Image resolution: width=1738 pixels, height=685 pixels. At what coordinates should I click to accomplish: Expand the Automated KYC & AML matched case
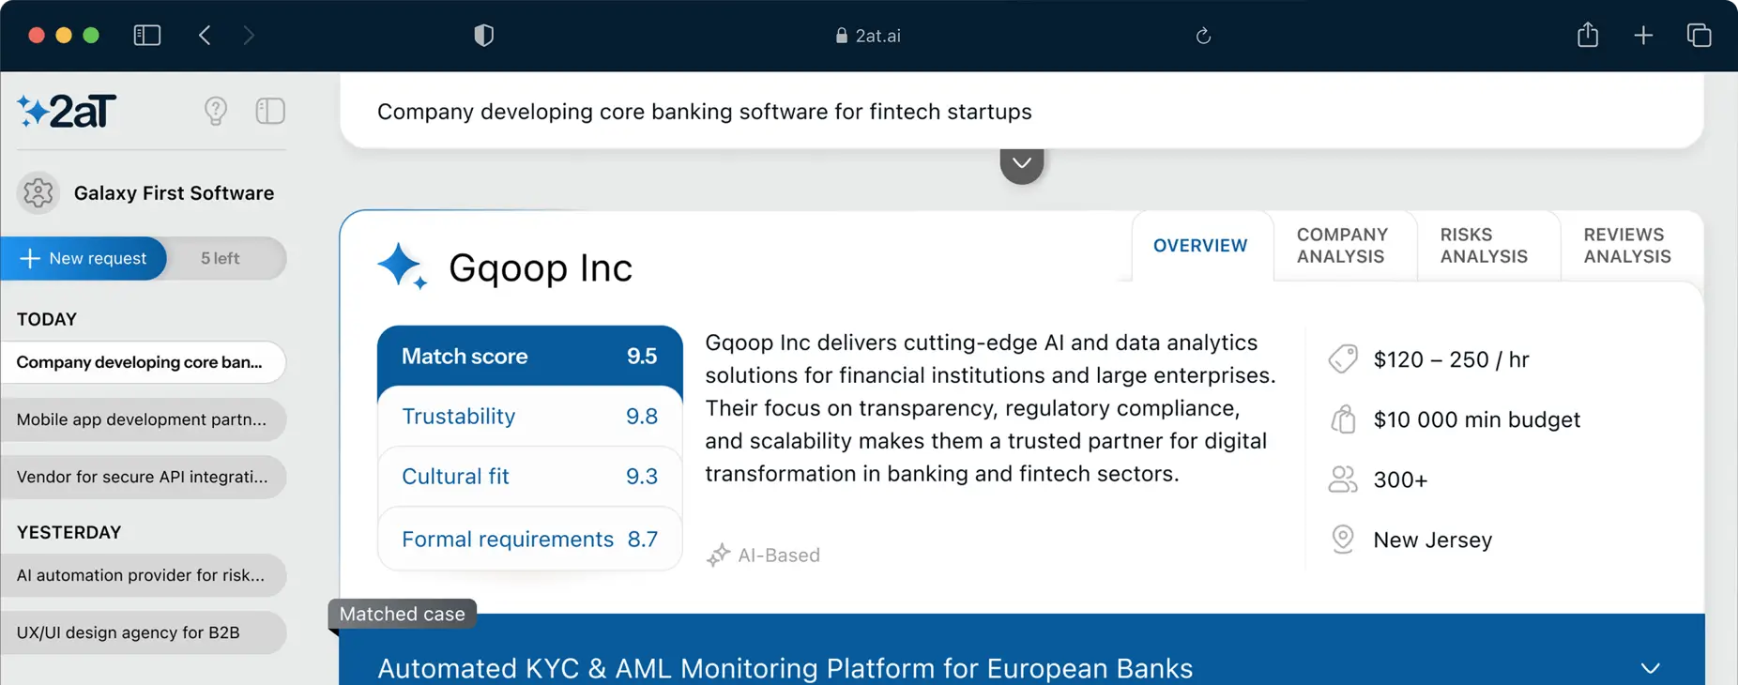(x=1650, y=668)
